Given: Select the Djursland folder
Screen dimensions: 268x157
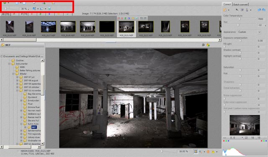Looking at the screenshot, I should (x=32, y=97).
